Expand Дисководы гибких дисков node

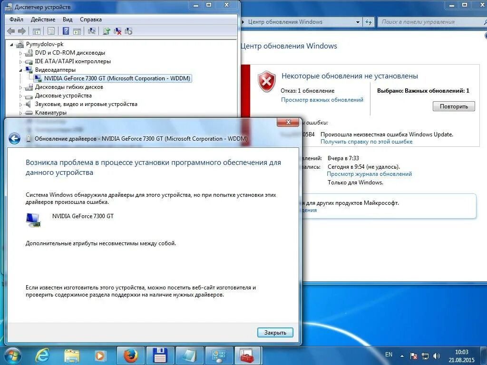[20, 87]
